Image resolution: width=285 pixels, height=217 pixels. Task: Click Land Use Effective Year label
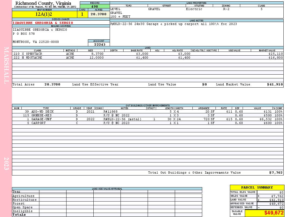pos(95,84)
